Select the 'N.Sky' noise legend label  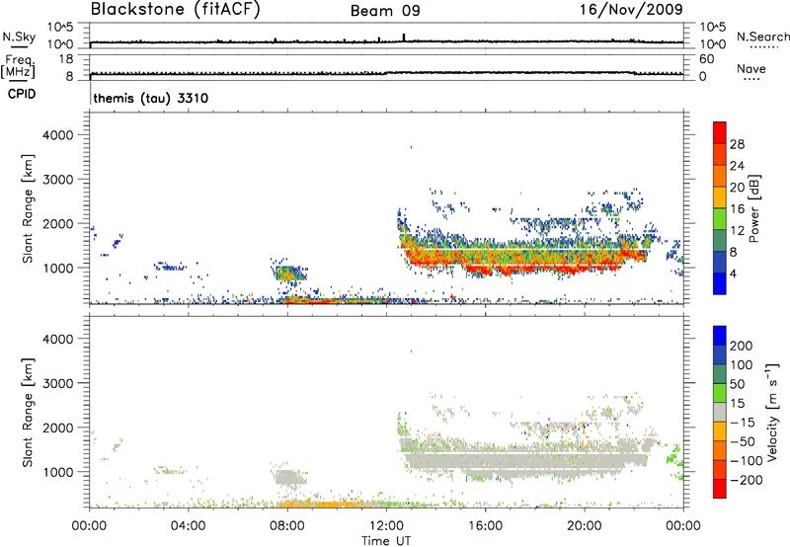[19, 37]
